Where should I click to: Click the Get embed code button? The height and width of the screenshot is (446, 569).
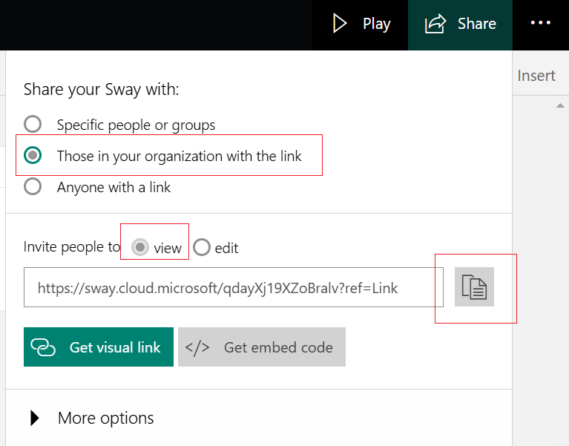[x=262, y=347]
